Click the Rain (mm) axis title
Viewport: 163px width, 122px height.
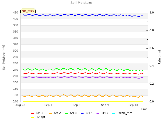(159, 57)
